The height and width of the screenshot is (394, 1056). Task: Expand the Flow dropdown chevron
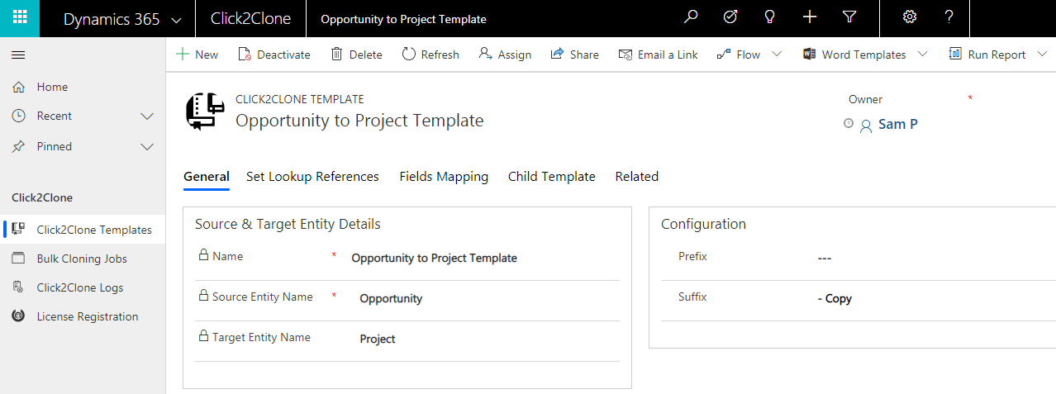[777, 55]
